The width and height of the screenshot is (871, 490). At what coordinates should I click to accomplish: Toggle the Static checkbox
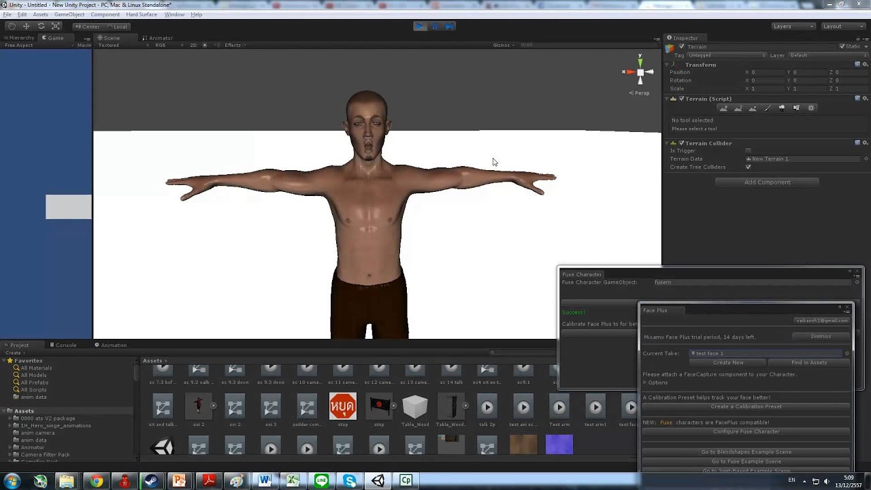tap(842, 47)
